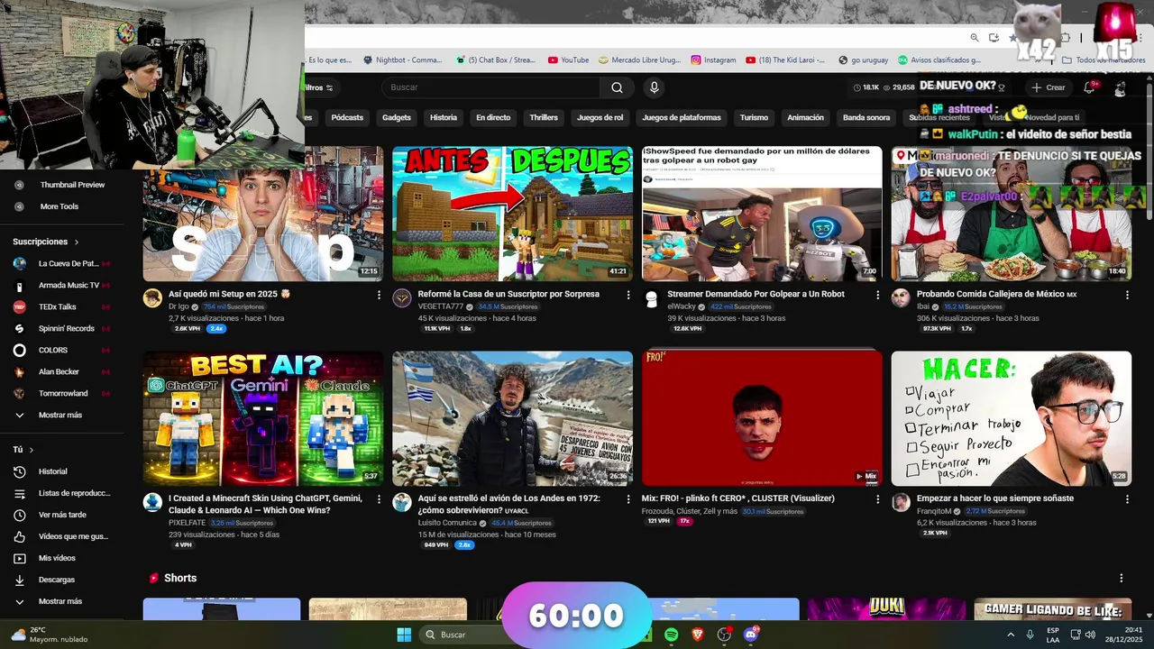The height and width of the screenshot is (649, 1154).
Task: Open Thumbnail Preview sidebar item
Action: 60,185
